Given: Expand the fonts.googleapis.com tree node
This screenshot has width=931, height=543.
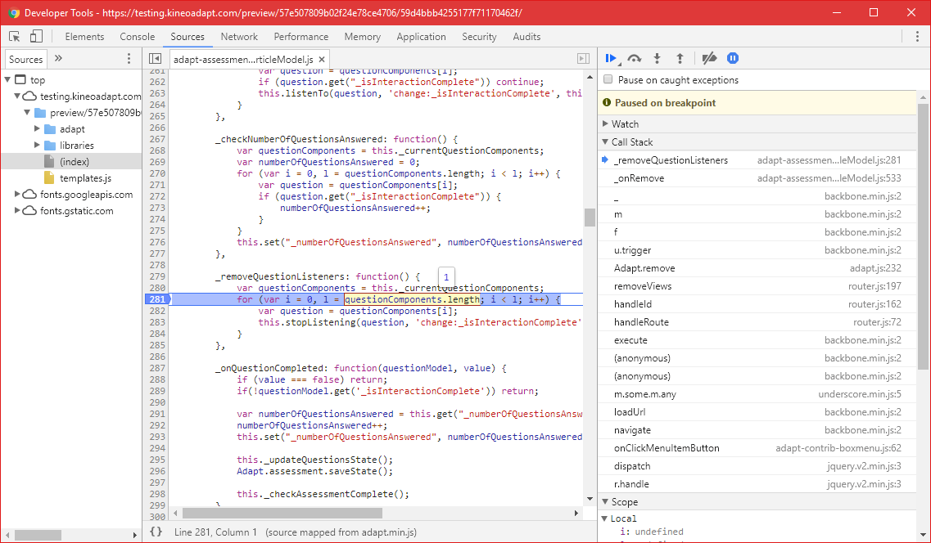Looking at the screenshot, I should pyautogui.click(x=15, y=195).
